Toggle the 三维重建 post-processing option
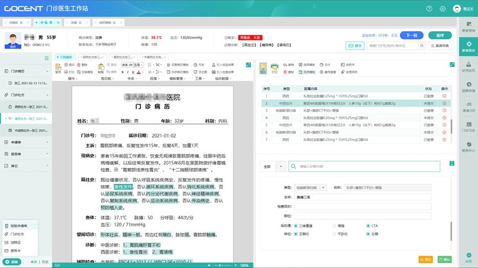The height and width of the screenshot is (268, 478). 296,225
